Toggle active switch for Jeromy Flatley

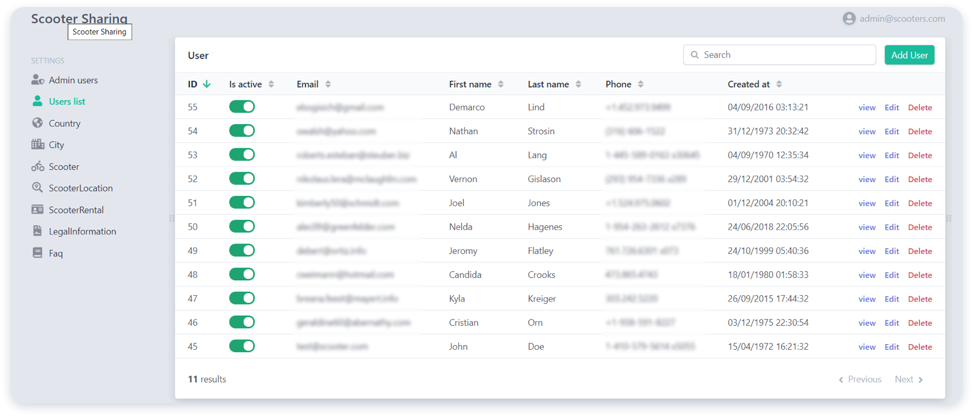click(x=242, y=250)
